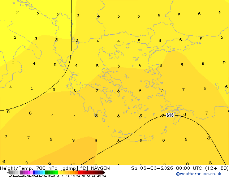Click the [°C] unit label
Viewport: 229px width, 177px height.
point(83,168)
